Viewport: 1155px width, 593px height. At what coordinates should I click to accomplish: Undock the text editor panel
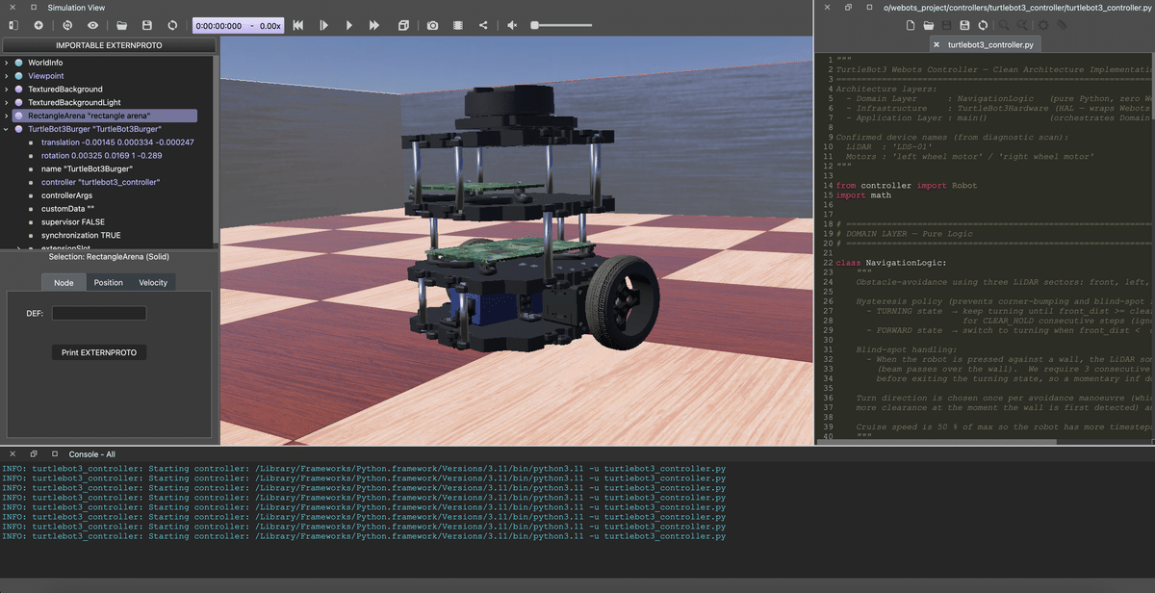(847, 7)
